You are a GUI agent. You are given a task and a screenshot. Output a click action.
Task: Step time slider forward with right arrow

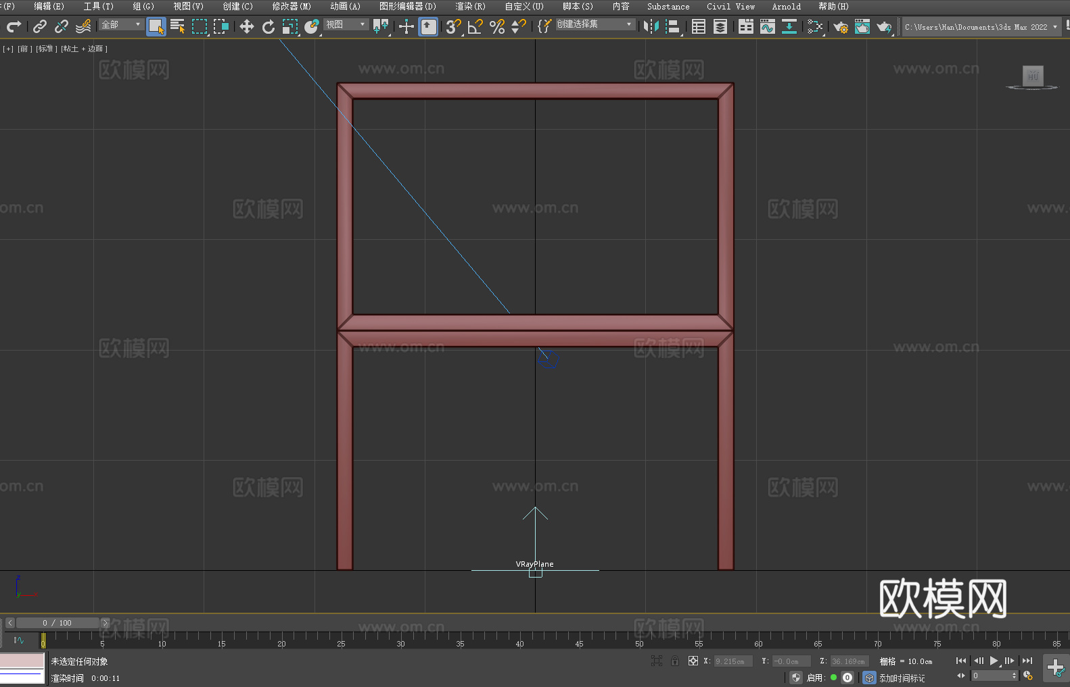[105, 623]
